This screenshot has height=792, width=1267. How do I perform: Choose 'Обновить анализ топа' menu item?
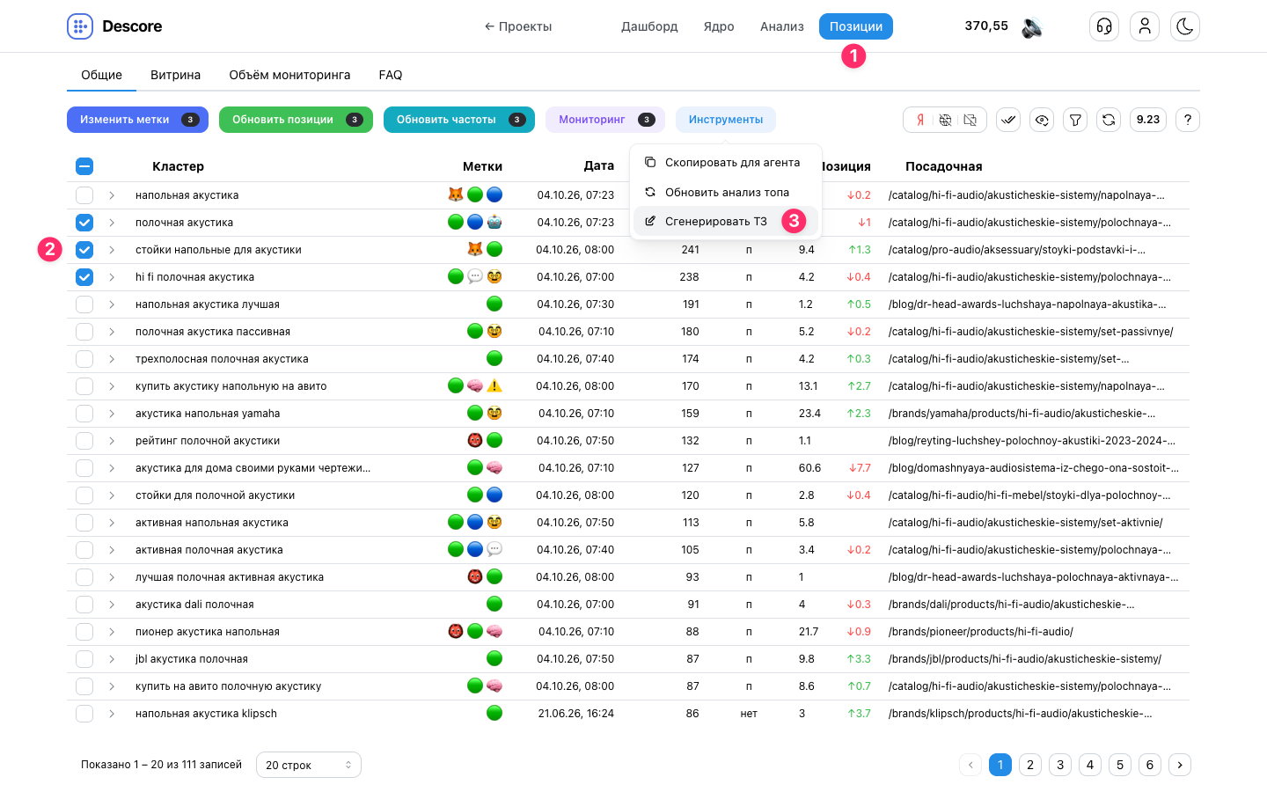coord(726,193)
